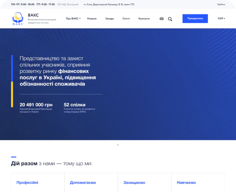Open the Заходи menu item
236x192 pixels.
pyautogui.click(x=110, y=18)
